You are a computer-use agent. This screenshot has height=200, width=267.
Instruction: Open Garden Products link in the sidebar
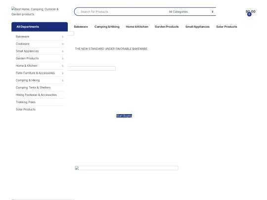tap(27, 58)
